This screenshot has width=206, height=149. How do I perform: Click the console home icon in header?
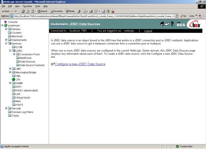coord(162,24)
